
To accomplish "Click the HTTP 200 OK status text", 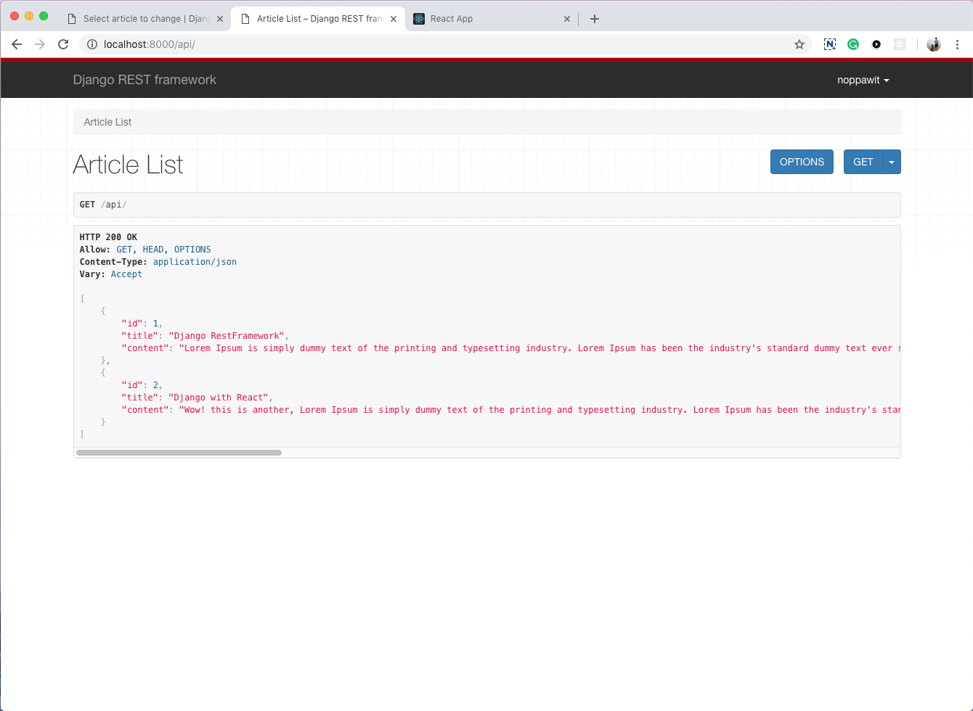I will coord(108,237).
